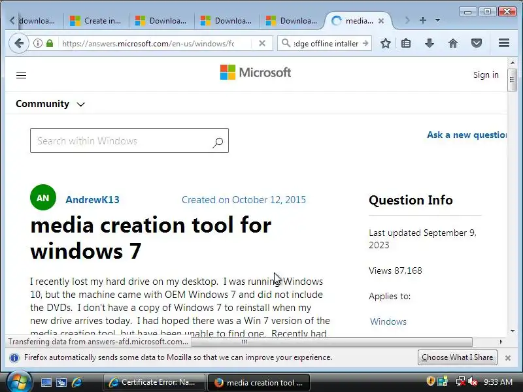Click the vertical scrollbar down arrow
The image size is (523, 392).
[513, 331]
